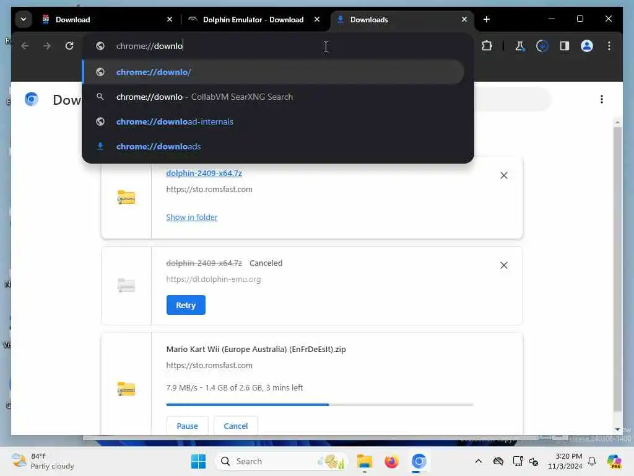Open Downloads page three-dot options menu
The width and height of the screenshot is (634, 476).
pyautogui.click(x=602, y=99)
